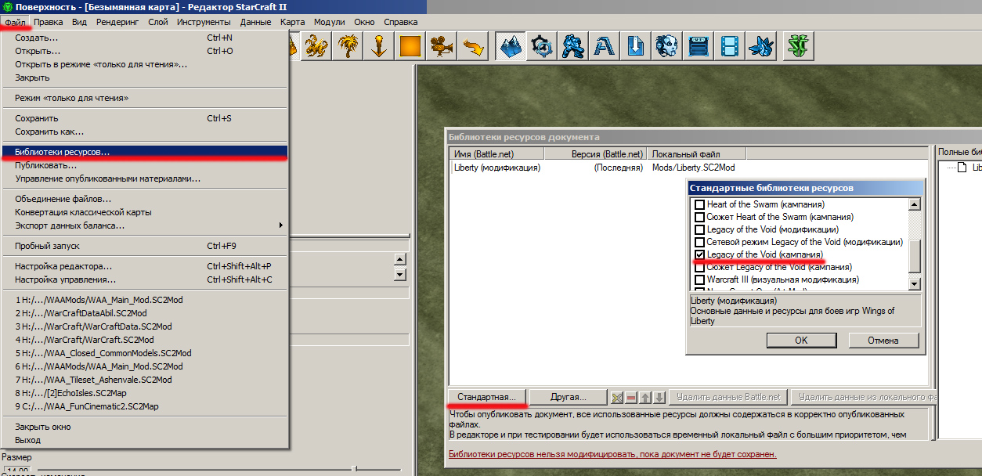Select the Doodads layer palm tree icon

pyautogui.click(x=348, y=47)
